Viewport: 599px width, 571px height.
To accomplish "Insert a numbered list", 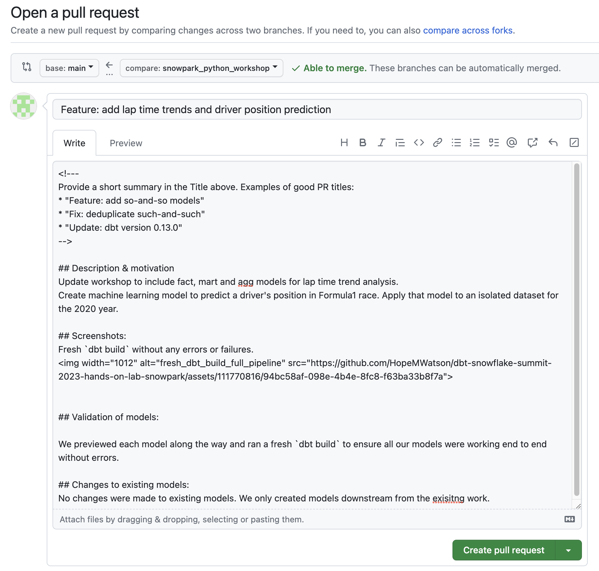I will click(475, 143).
